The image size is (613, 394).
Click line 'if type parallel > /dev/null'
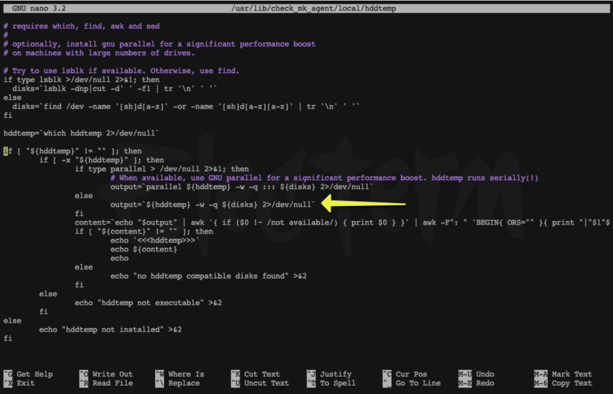162,169
